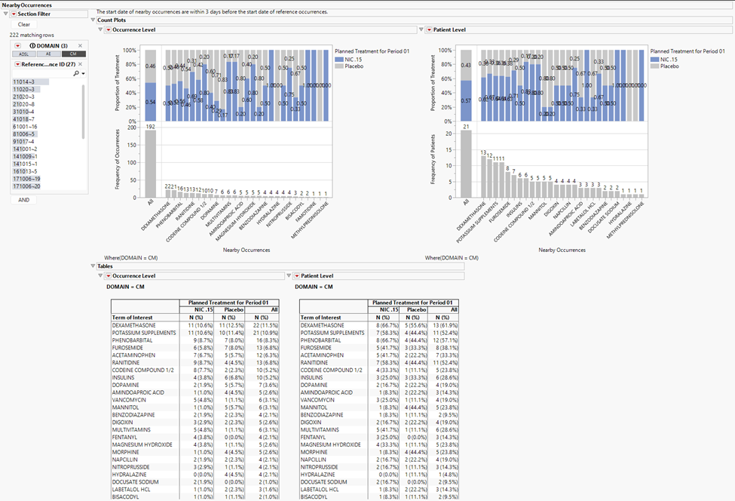Click DEXAMETHASONE row in Occurrence Level table
The width and height of the screenshot is (735, 501).
click(195, 325)
